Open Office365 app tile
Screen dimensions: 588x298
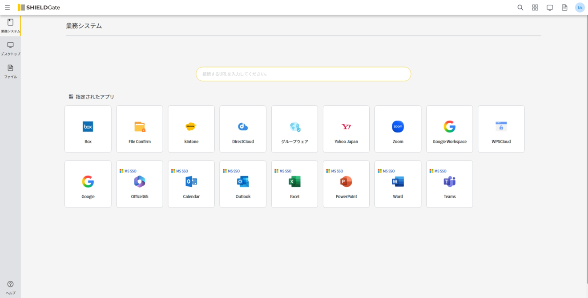coord(140,184)
